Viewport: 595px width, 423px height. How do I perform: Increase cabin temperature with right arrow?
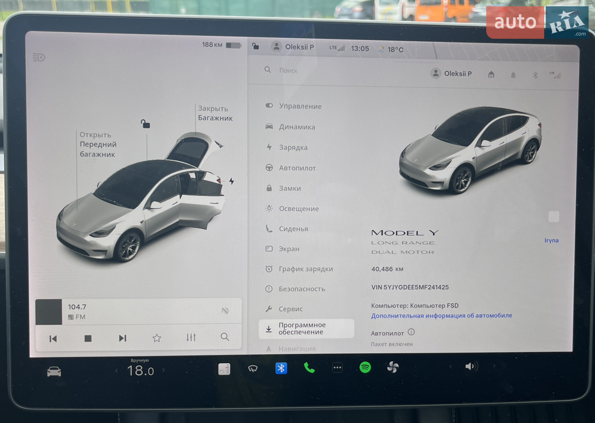click(x=164, y=370)
